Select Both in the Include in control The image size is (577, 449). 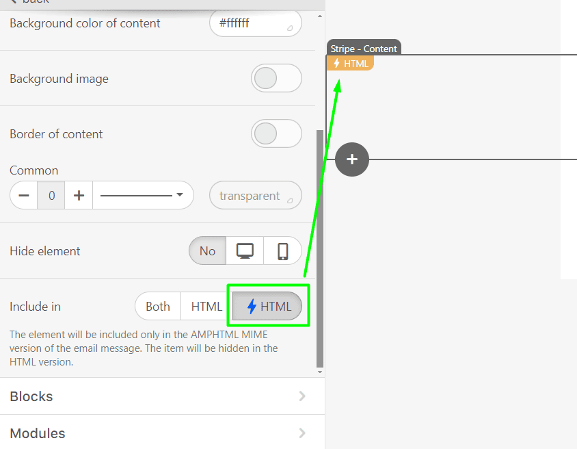(x=157, y=306)
